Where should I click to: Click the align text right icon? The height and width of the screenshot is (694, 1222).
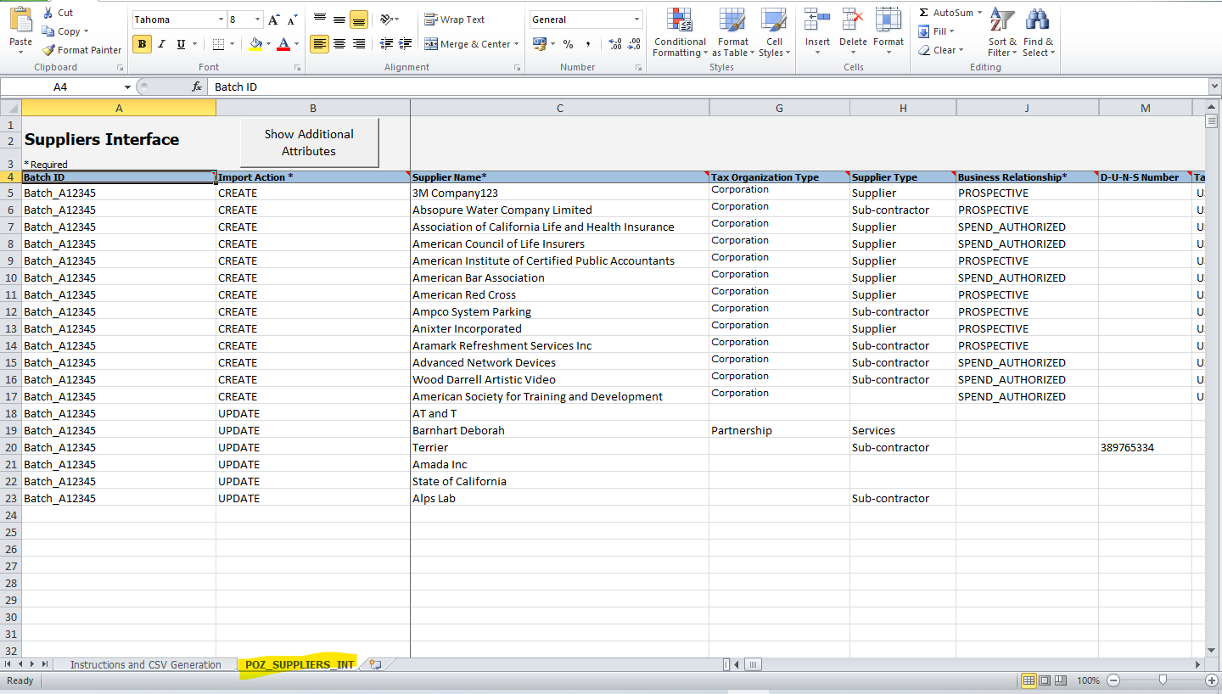pyautogui.click(x=359, y=44)
